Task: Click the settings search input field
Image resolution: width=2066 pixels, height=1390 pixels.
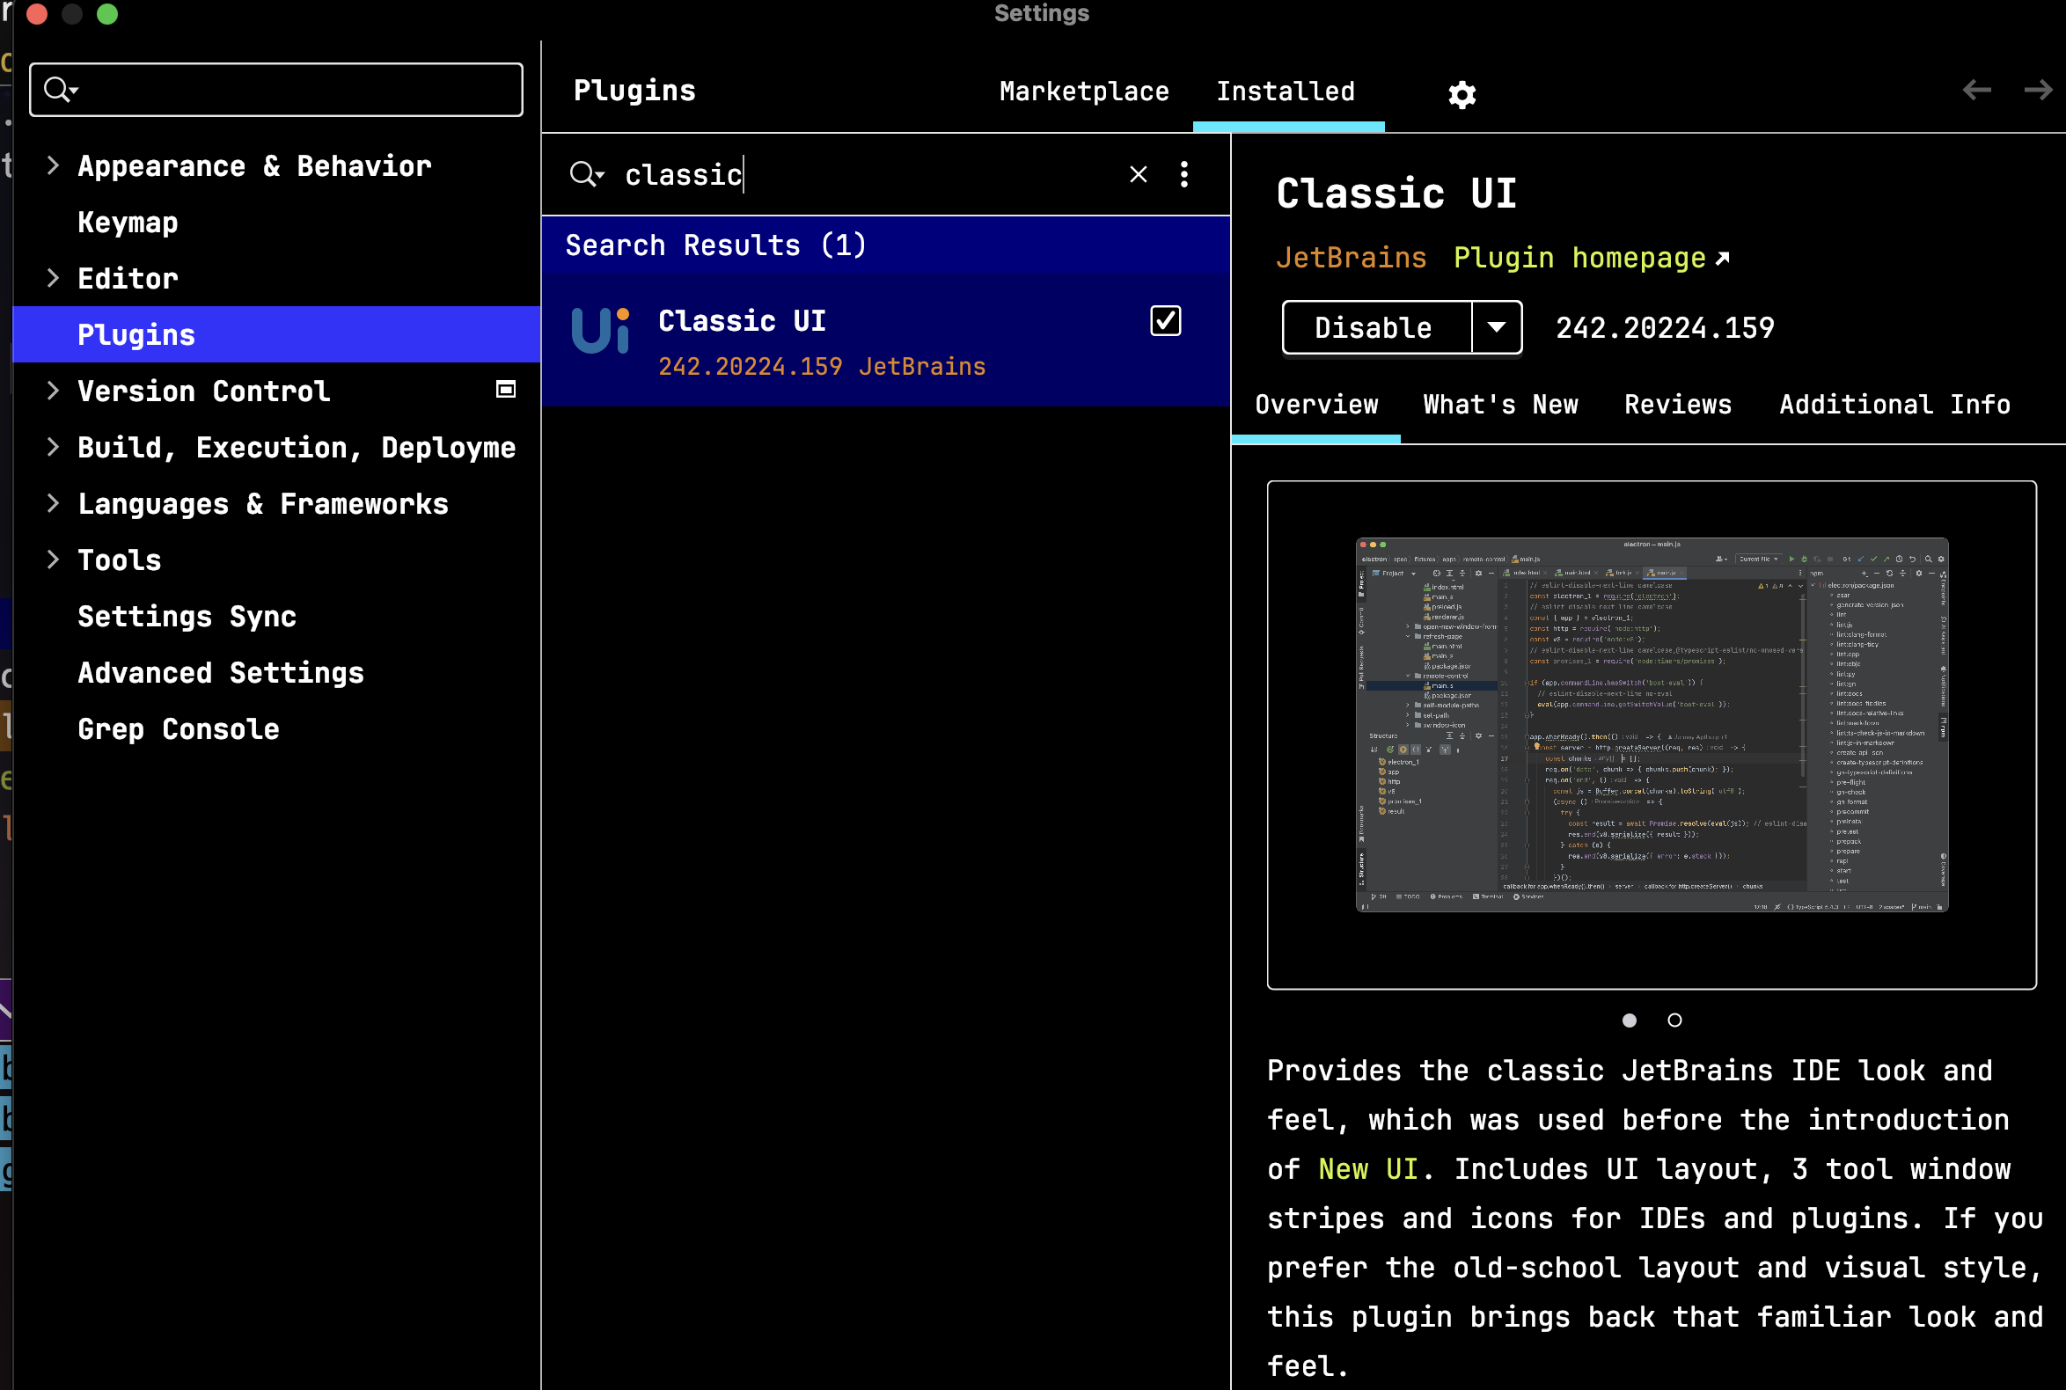Action: [x=293, y=90]
